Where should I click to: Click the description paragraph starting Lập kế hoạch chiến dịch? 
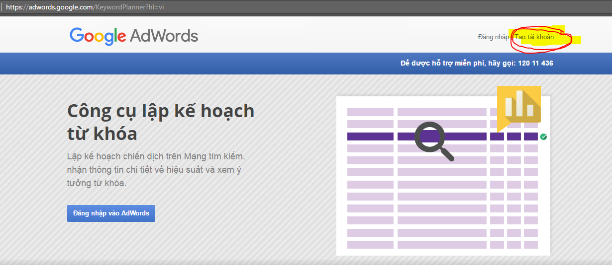(156, 170)
